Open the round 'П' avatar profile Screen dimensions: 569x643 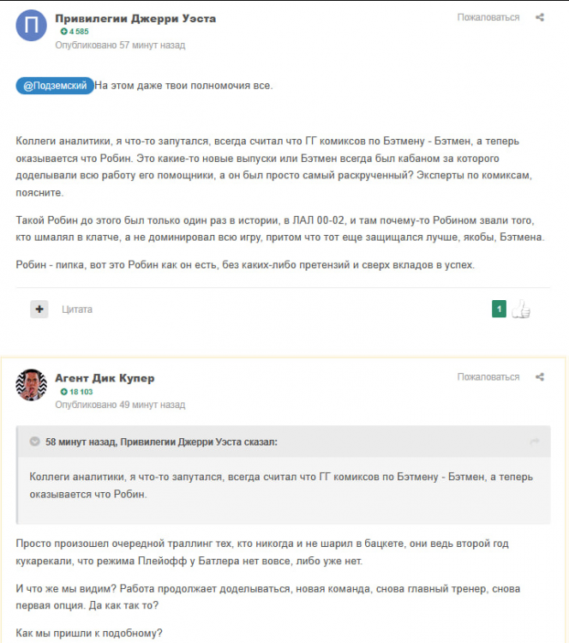coord(32,26)
